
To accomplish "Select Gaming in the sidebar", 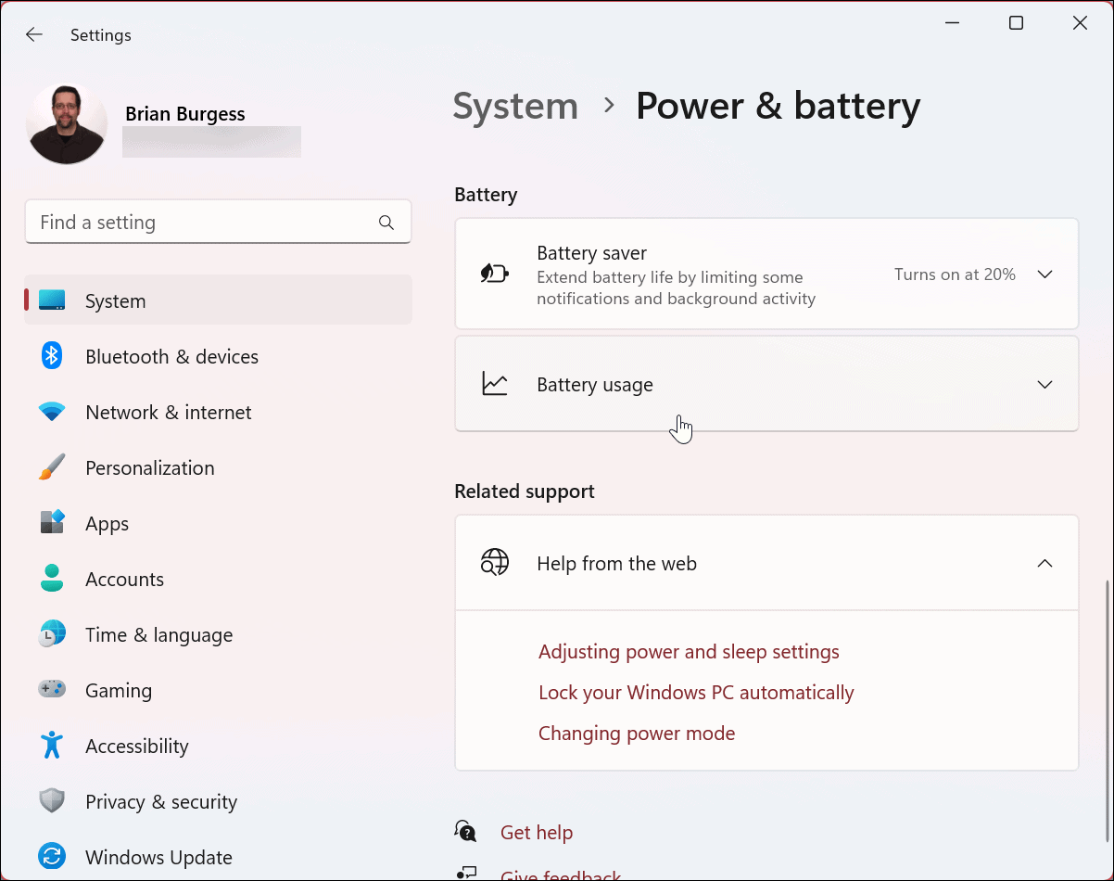I will (x=219, y=690).
